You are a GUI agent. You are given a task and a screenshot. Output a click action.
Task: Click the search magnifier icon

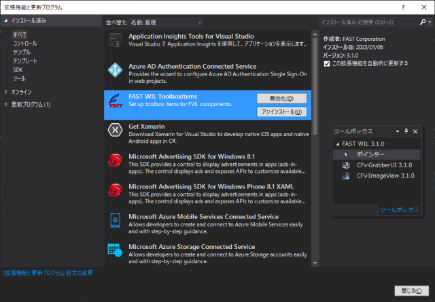click(x=423, y=22)
